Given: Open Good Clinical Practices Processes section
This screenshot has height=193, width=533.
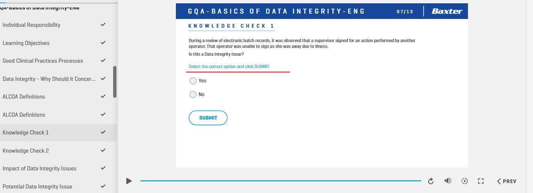Looking at the screenshot, I should (43, 61).
